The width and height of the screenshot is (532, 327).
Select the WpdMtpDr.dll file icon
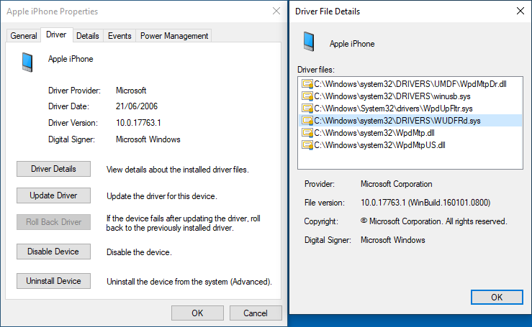pos(307,84)
